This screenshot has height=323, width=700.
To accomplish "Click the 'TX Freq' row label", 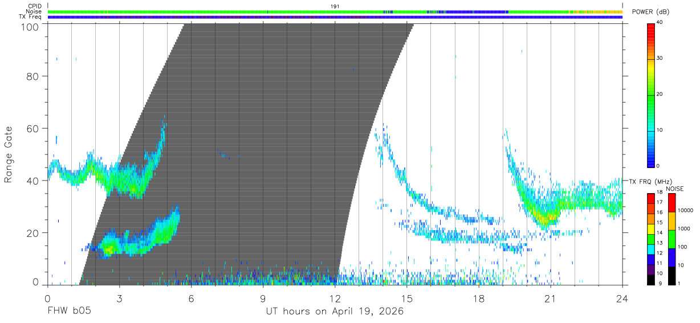I will point(31,17).
